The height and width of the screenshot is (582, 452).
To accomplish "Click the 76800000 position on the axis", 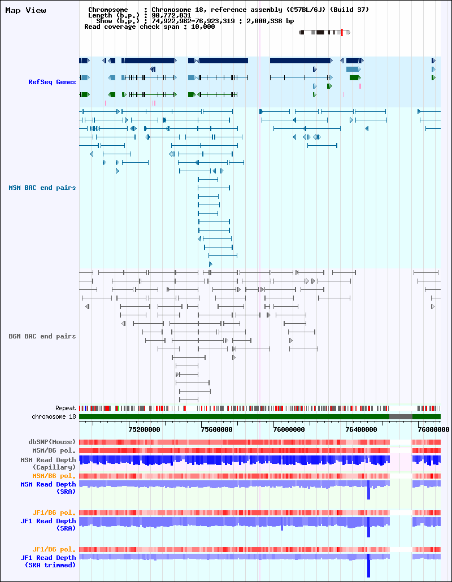I will point(433,429).
